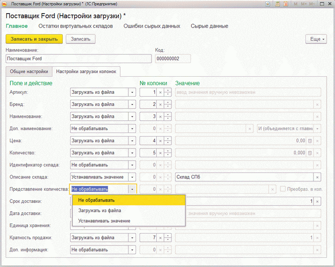This screenshot has width=335, height=267.
Task: Click the Наименование text field
Action: click(x=79, y=59)
